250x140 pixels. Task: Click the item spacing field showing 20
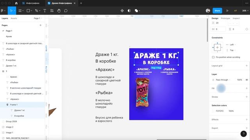tap(218, 23)
